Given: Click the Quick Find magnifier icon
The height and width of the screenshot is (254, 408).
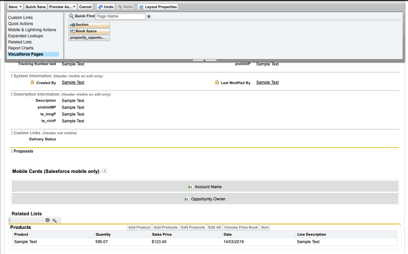Looking at the screenshot, I should click(71, 16).
